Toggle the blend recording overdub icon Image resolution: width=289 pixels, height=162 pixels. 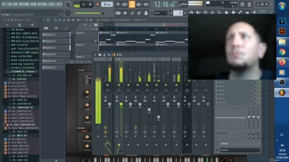point(139,4)
